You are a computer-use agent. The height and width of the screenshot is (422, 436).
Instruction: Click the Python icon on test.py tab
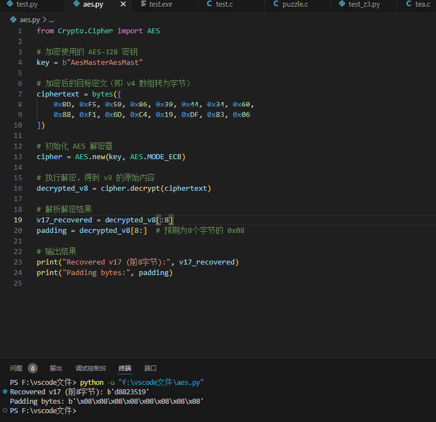coord(10,4)
